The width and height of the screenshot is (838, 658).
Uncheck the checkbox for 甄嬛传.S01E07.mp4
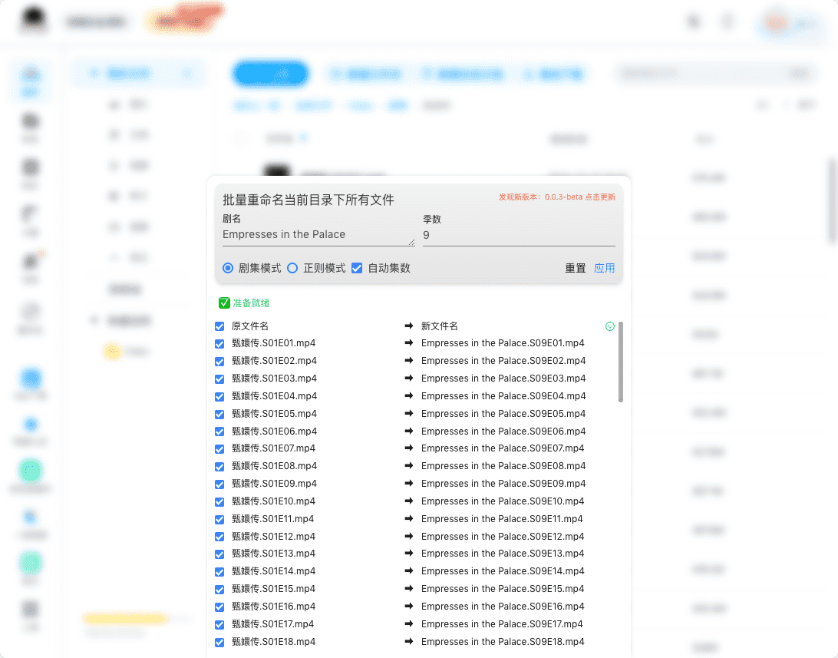click(219, 449)
